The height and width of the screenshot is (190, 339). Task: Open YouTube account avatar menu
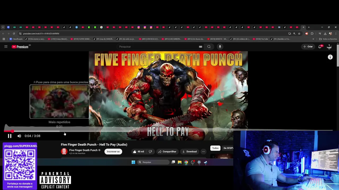coord(329,46)
